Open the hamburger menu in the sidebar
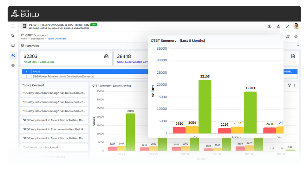 13,26
